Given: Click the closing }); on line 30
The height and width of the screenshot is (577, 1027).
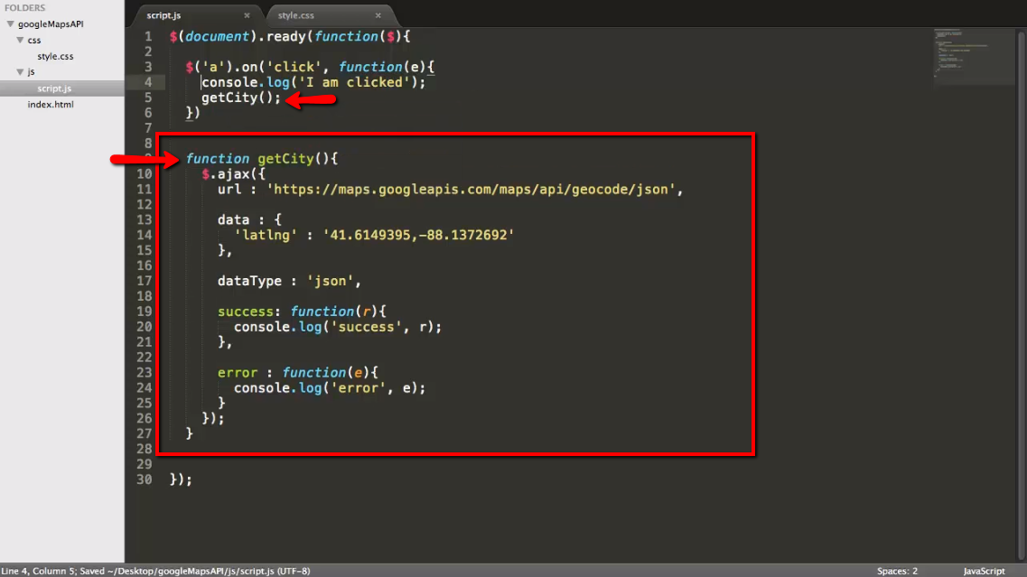Looking at the screenshot, I should (x=181, y=479).
